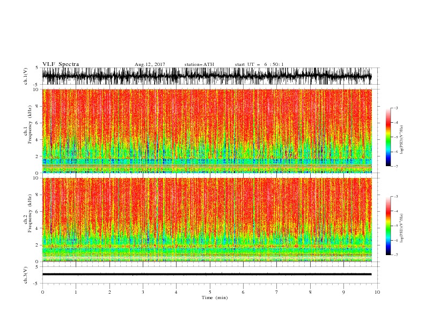
Task: Click the ch.3 flat waveform trace
Action: click(x=207, y=274)
